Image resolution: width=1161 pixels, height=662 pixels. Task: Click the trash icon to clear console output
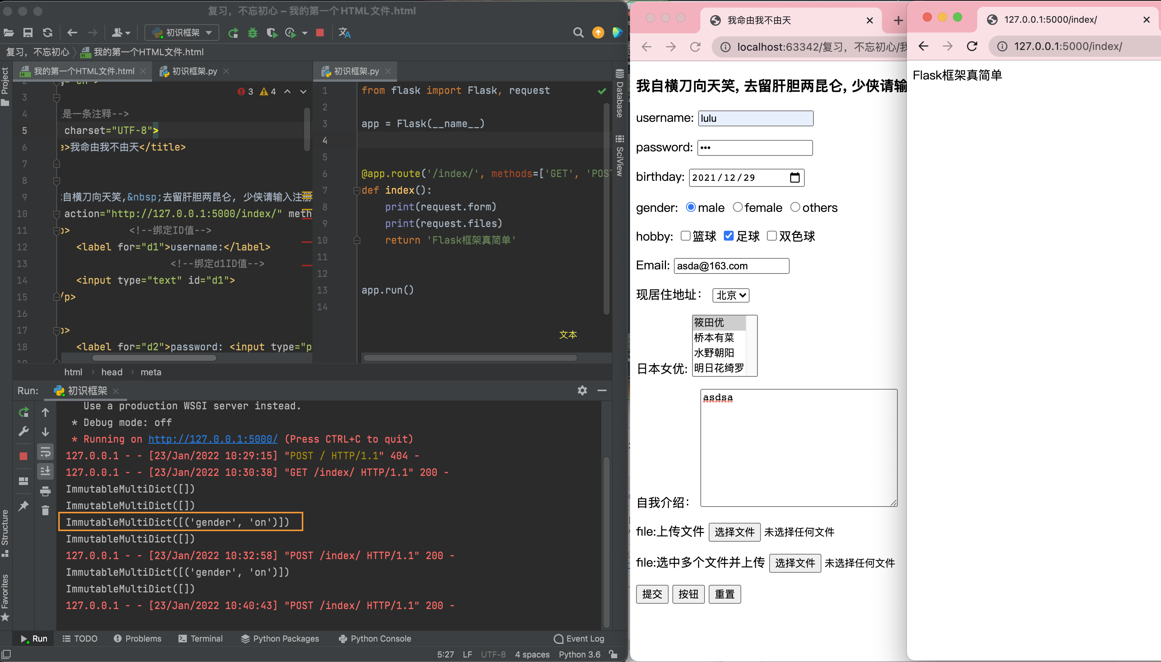tap(45, 511)
